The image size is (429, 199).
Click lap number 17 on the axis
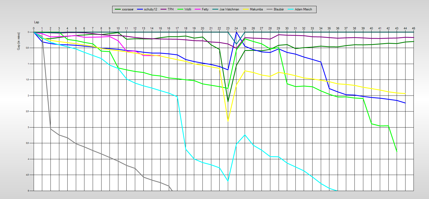click(x=177, y=28)
